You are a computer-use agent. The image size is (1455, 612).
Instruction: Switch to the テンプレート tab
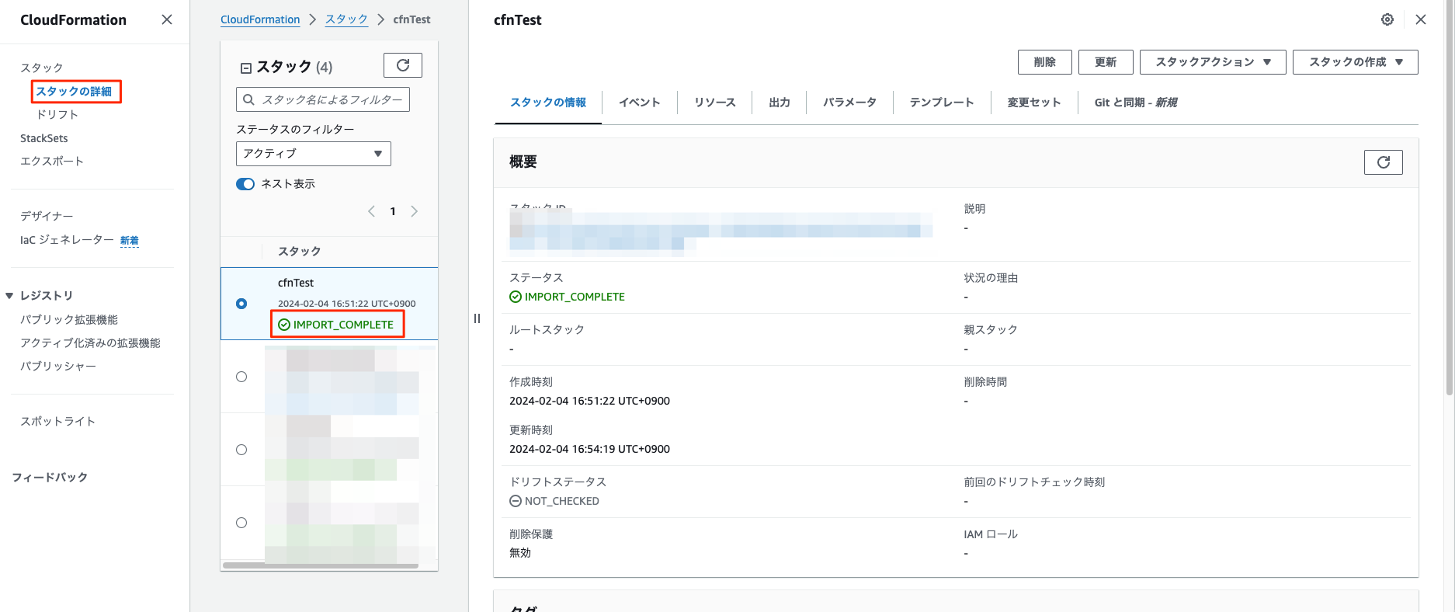point(942,103)
